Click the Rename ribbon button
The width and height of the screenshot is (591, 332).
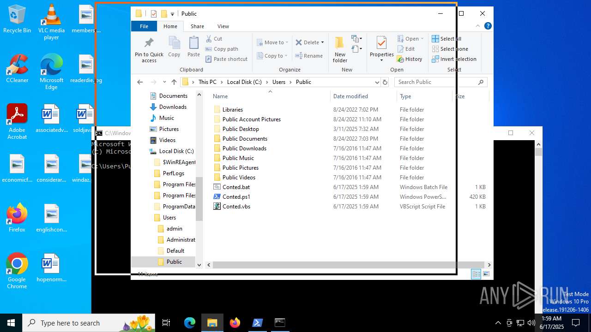pos(309,56)
